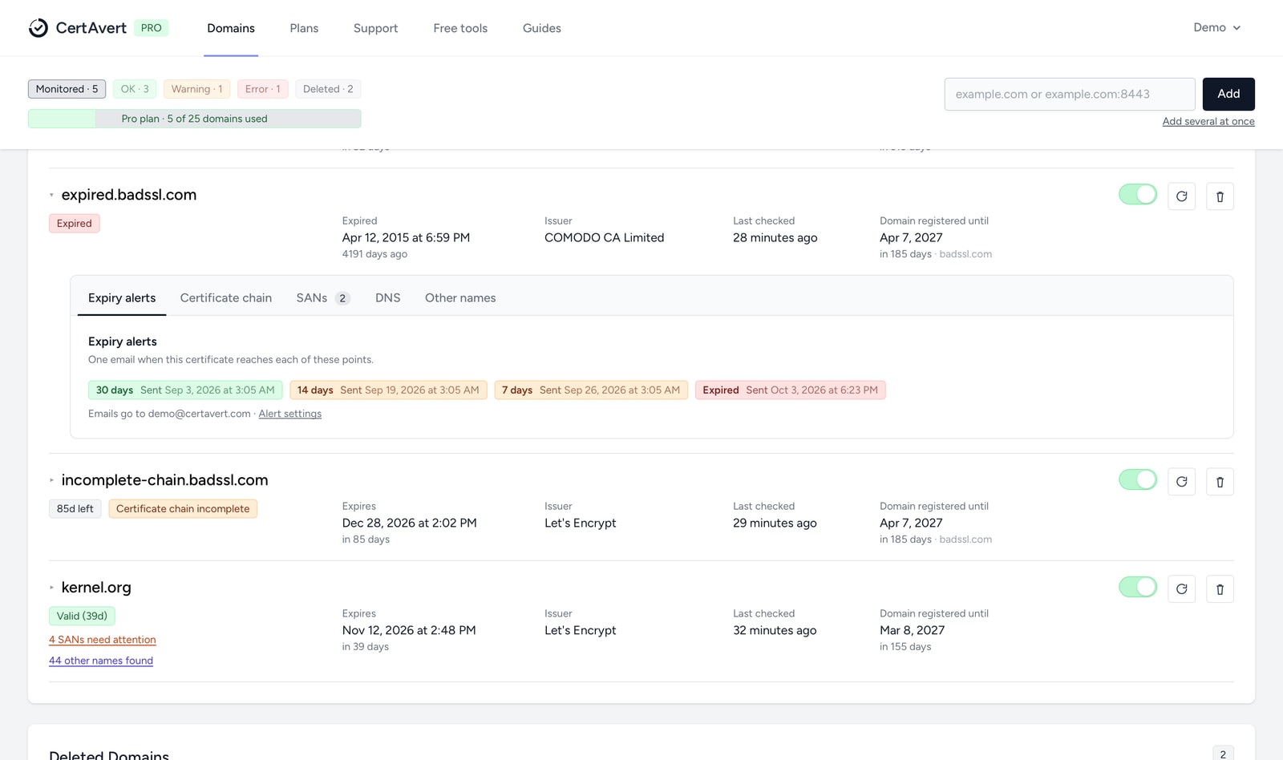The width and height of the screenshot is (1283, 760).
Task: Click the Pro plan domains usage bar
Action: (x=194, y=119)
